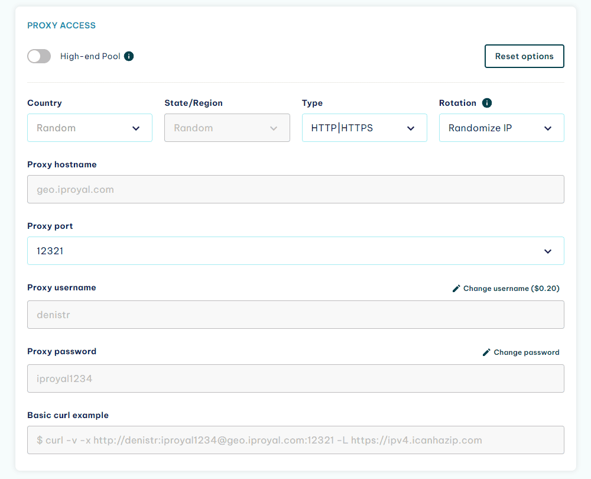Click the PROXY ACCESS section heading
The width and height of the screenshot is (591, 479).
click(61, 25)
